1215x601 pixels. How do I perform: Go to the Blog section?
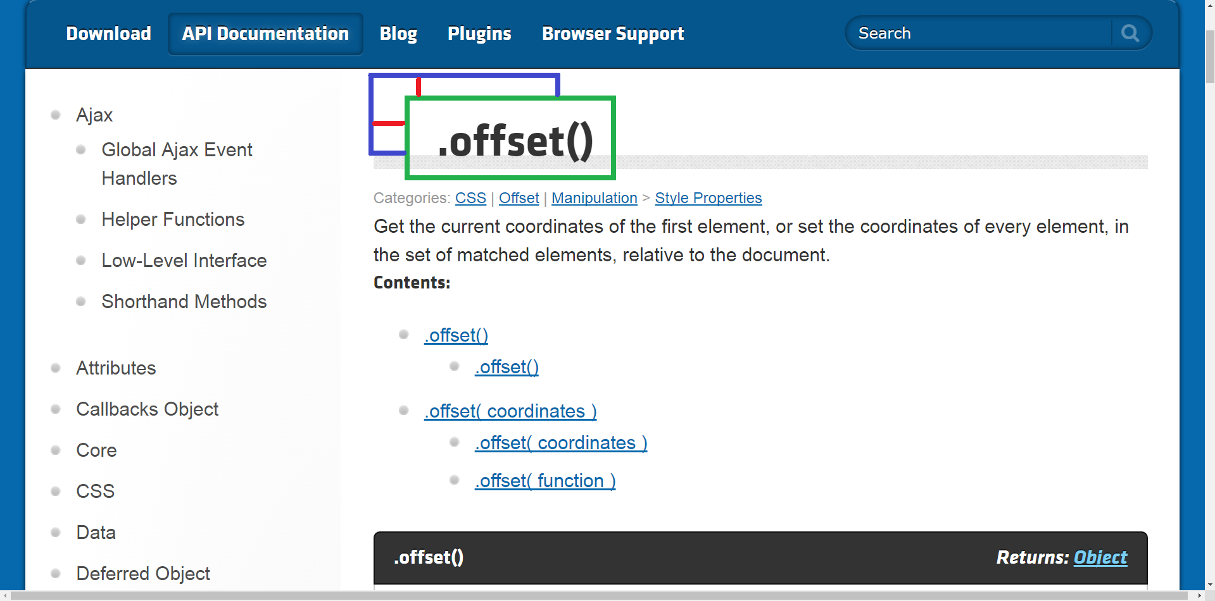pos(398,34)
